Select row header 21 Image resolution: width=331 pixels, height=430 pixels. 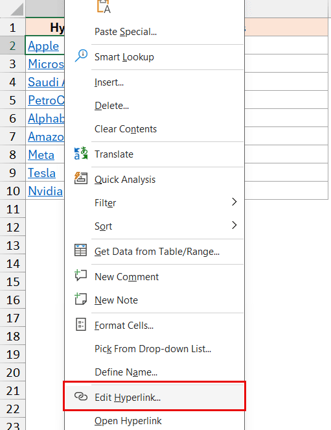pos(12,390)
